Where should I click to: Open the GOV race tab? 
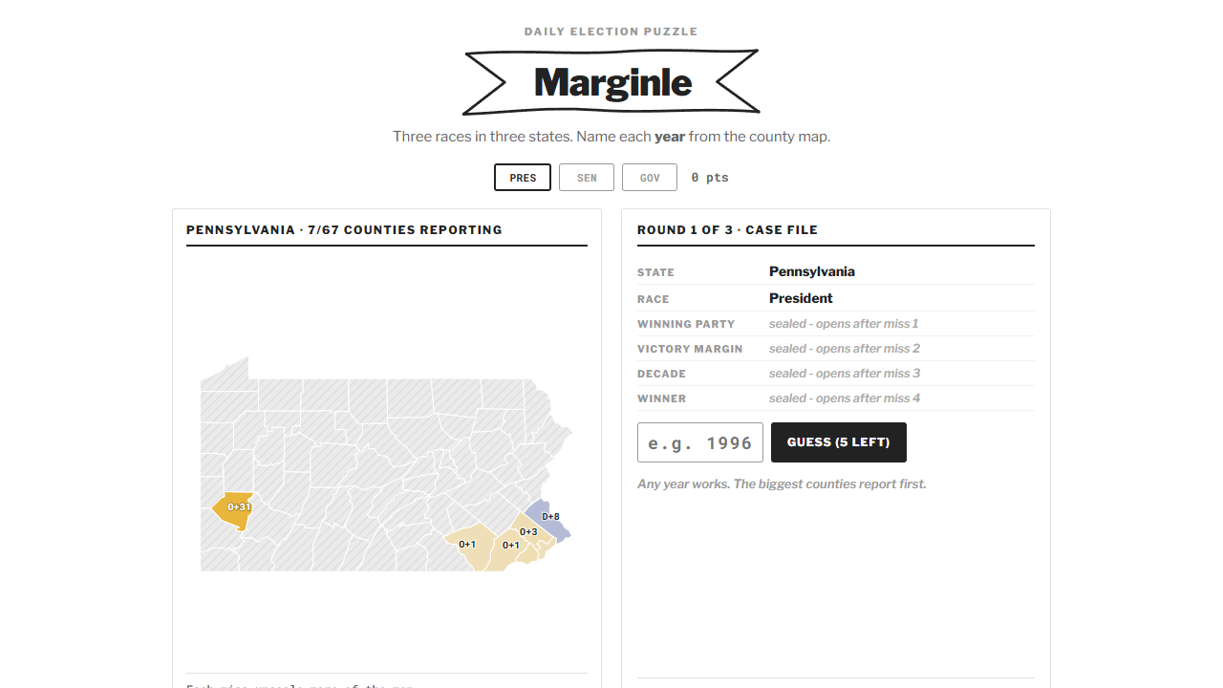click(x=650, y=178)
